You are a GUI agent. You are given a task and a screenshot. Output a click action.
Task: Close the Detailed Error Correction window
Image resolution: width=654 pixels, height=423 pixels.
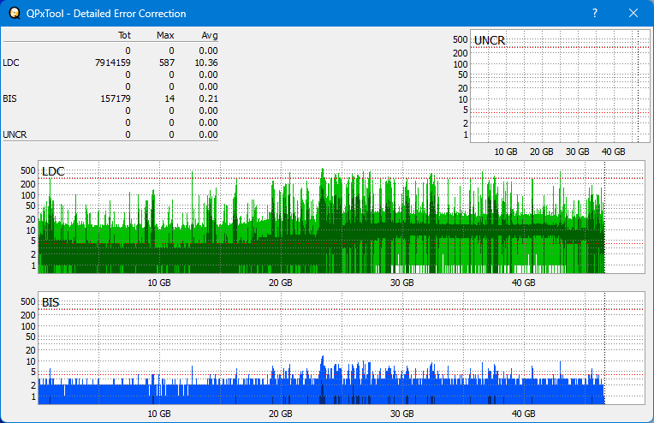[633, 14]
